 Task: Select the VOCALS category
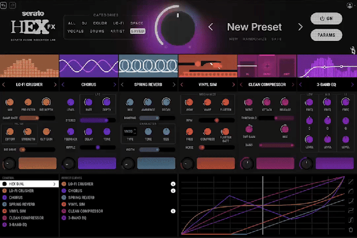coord(76,31)
